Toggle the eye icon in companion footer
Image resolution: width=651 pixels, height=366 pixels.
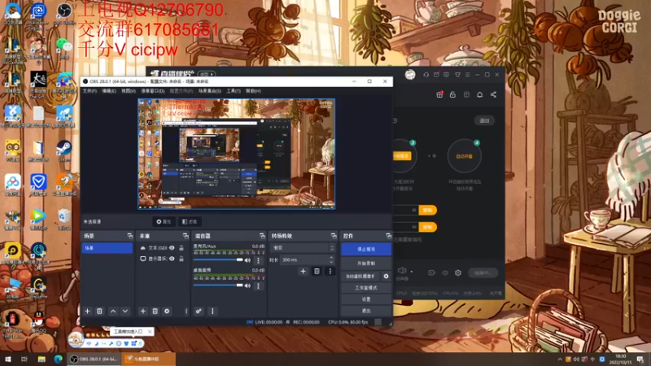[444, 272]
